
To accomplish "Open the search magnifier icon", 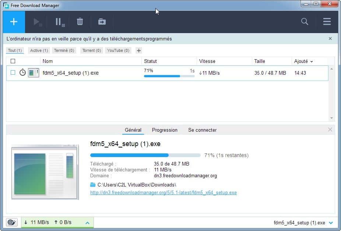I will pos(305,21).
